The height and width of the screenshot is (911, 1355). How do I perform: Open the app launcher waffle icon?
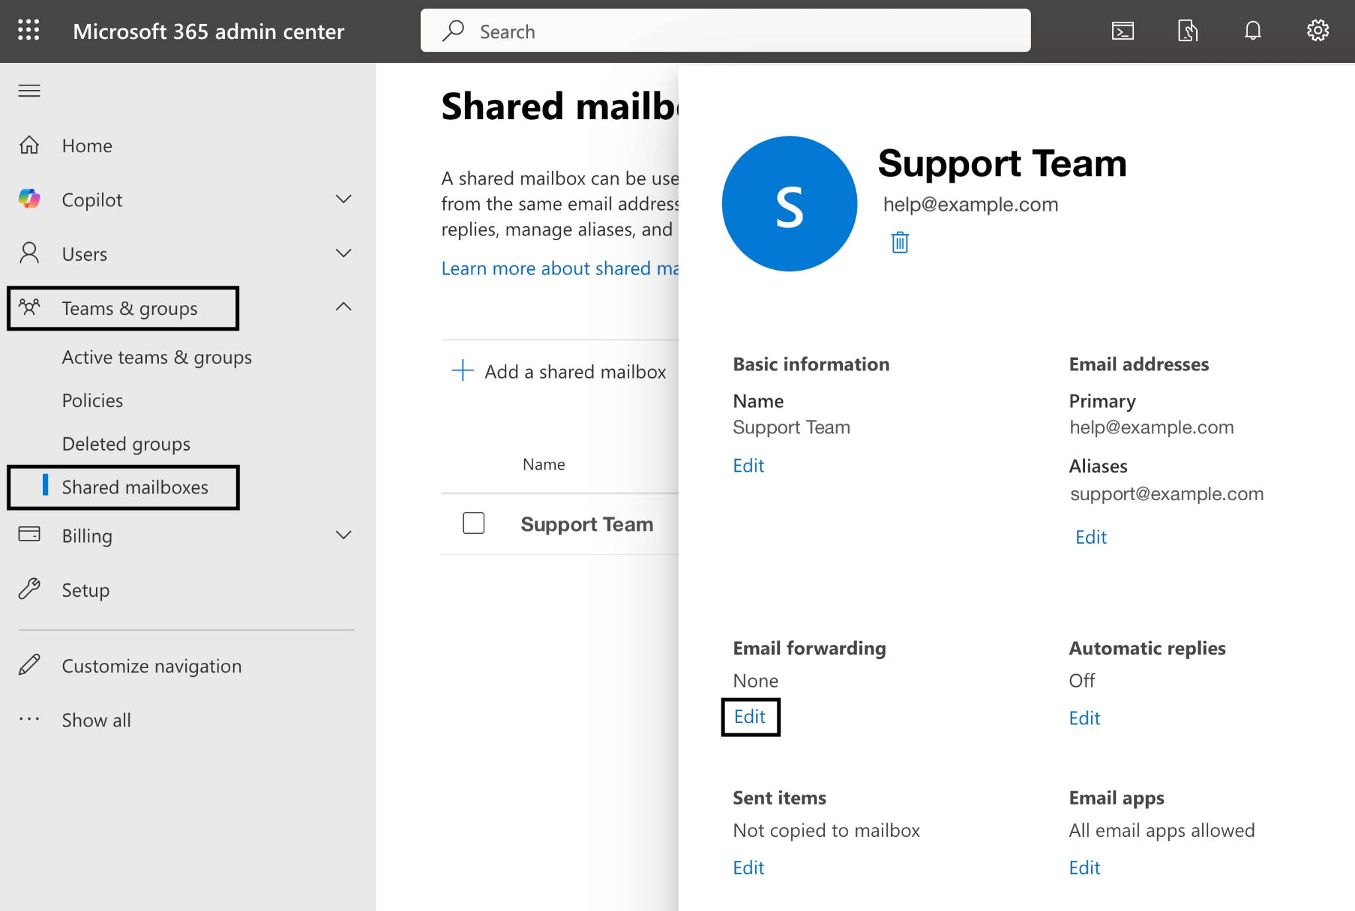pyautogui.click(x=28, y=30)
